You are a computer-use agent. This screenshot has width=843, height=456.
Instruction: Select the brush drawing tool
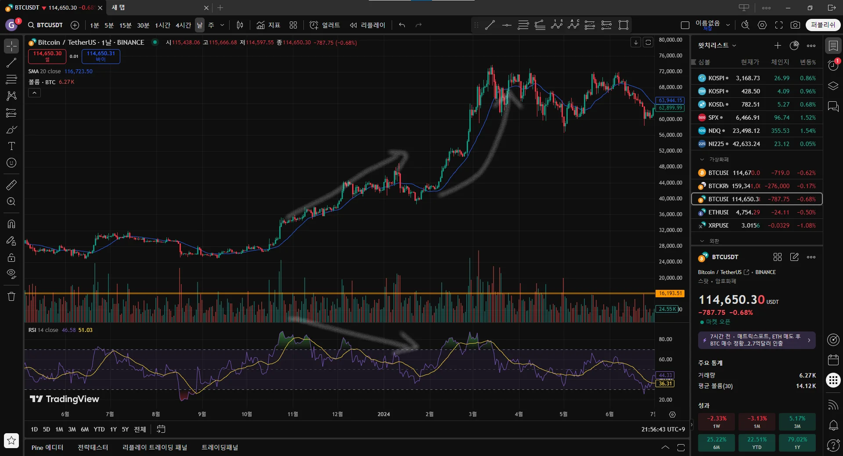[x=11, y=130]
